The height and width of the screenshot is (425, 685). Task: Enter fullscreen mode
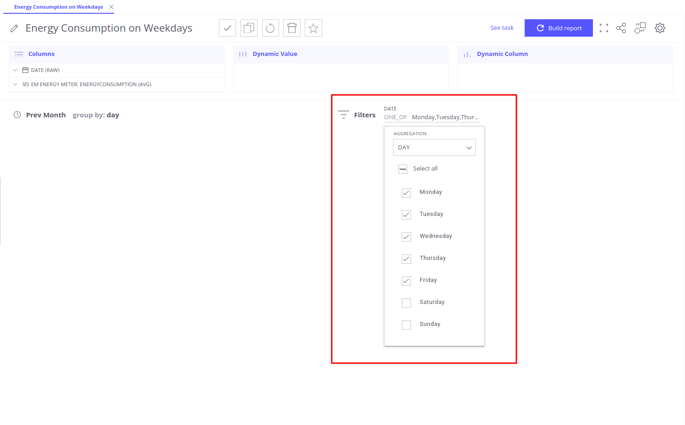tap(604, 28)
